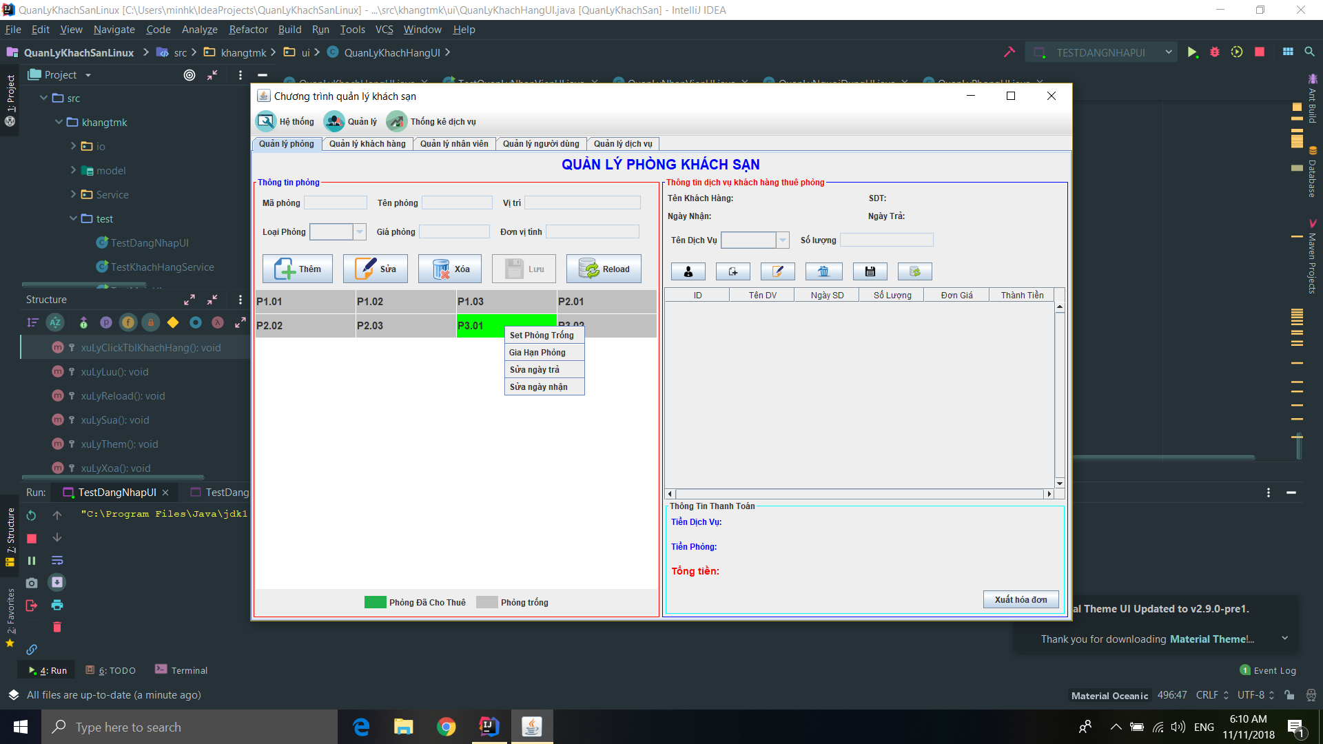Click the edit-service pencil icon button
Viewport: 1323px width, 744px height.
pos(777,271)
